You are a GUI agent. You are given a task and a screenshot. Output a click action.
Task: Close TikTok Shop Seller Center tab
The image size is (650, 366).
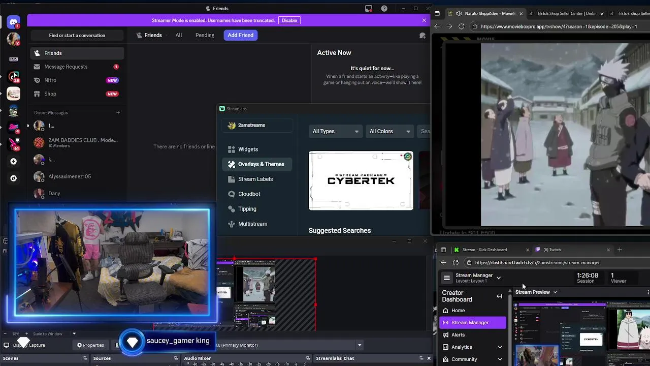(x=602, y=14)
